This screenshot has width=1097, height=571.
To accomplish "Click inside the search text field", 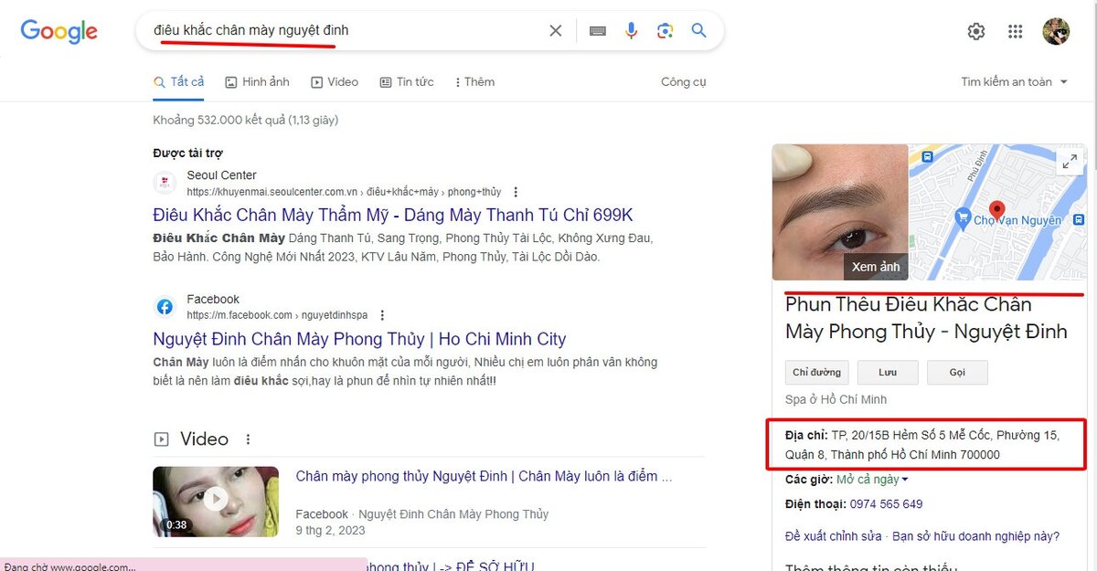I will 347,31.
